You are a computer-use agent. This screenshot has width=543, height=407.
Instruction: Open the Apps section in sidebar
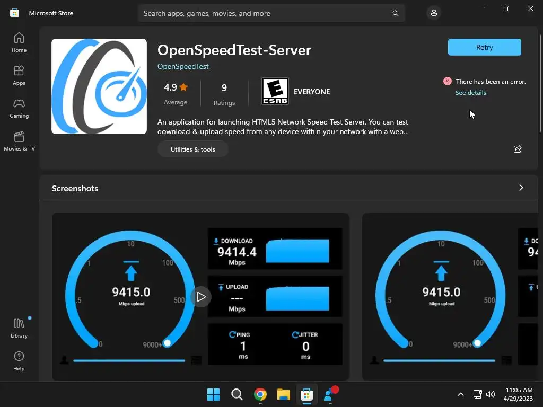pos(19,75)
